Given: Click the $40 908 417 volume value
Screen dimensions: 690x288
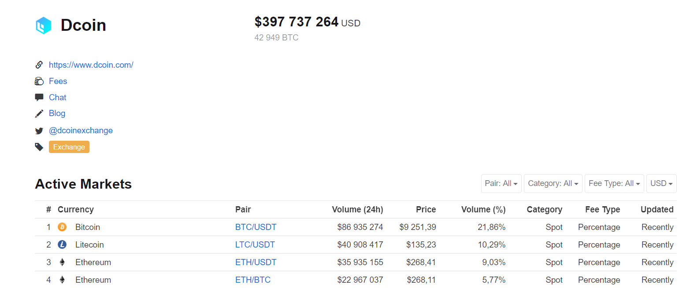Looking at the screenshot, I should [x=360, y=244].
